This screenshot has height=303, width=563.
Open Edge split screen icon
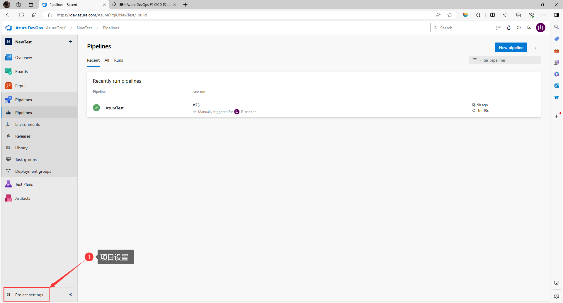pyautogui.click(x=492, y=15)
